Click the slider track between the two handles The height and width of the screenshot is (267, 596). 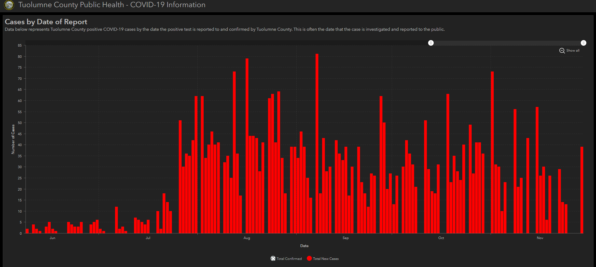pyautogui.click(x=507, y=43)
